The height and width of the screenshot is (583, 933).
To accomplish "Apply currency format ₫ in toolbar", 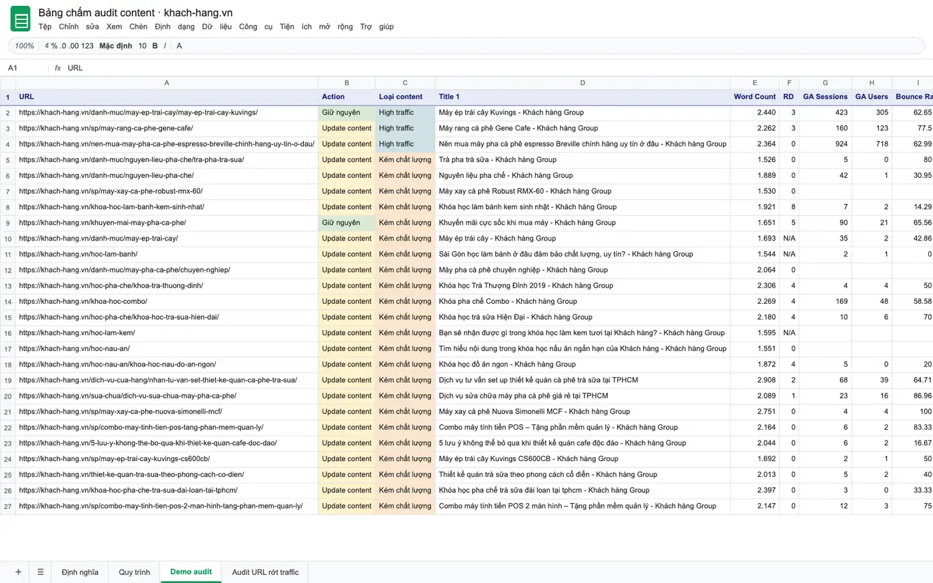I will point(47,46).
